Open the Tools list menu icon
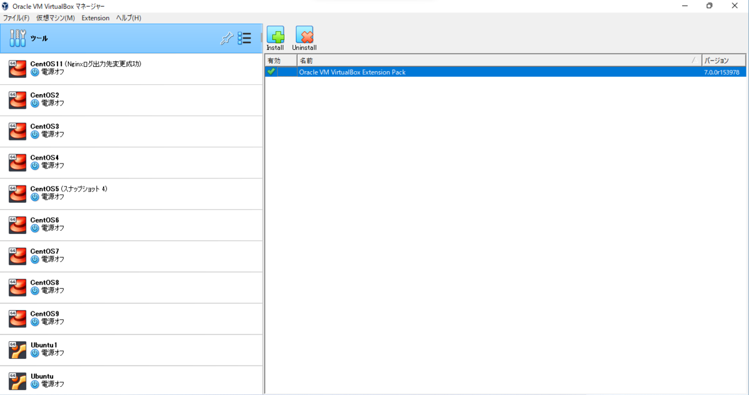The width and height of the screenshot is (749, 395). 244,38
